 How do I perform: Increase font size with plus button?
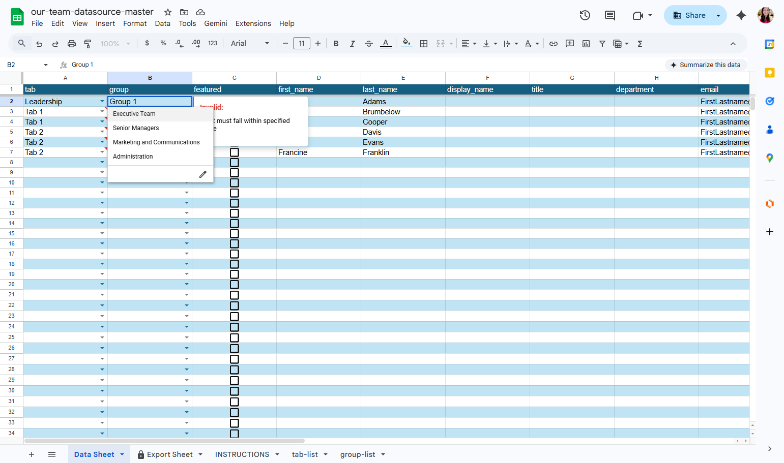click(x=318, y=44)
